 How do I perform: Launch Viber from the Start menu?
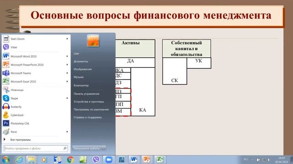coord(36,47)
